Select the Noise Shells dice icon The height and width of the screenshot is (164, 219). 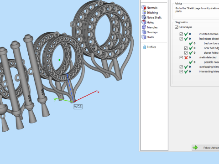144,17
